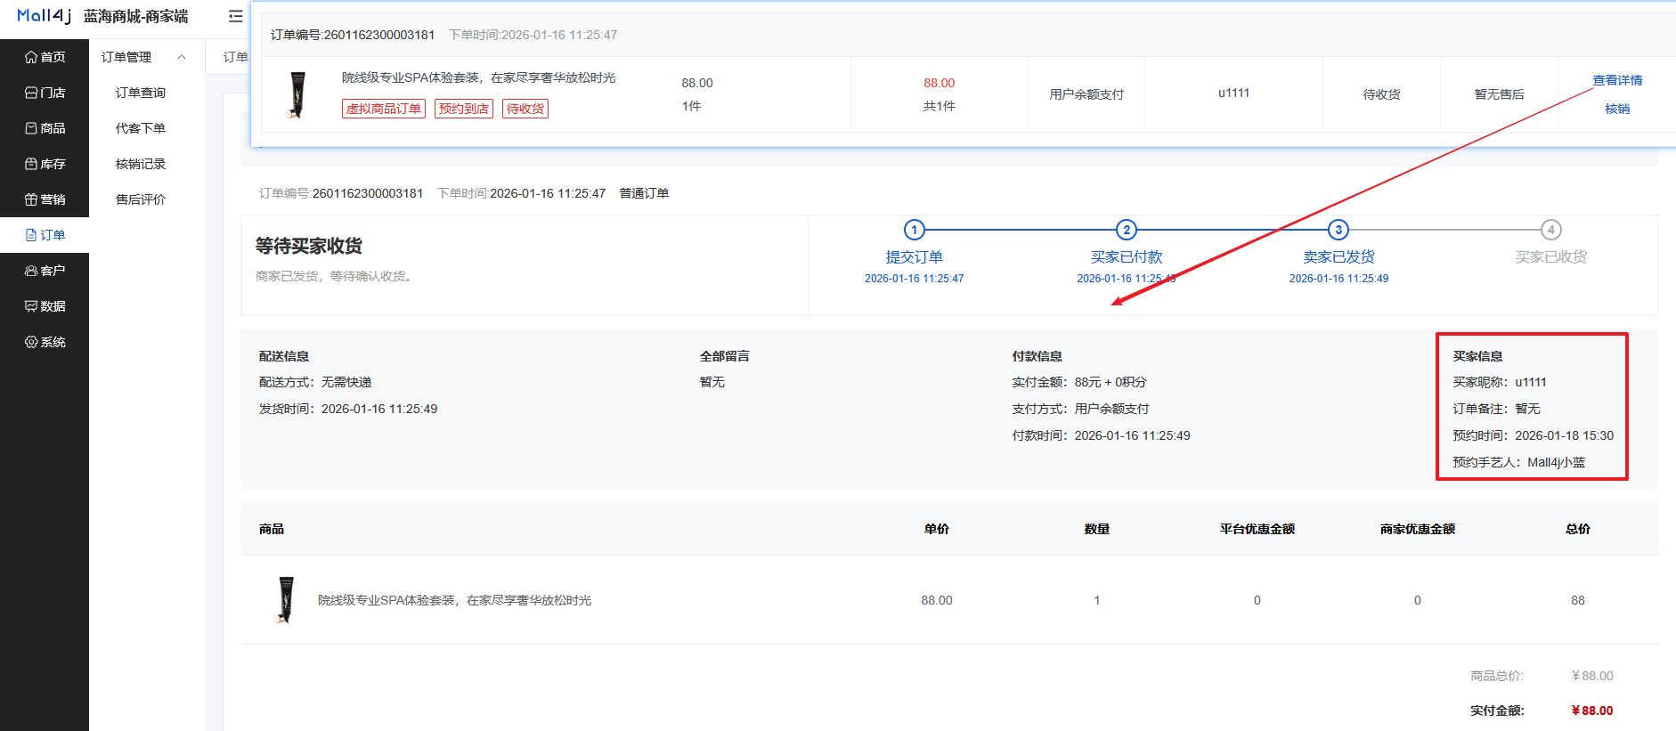Click step 3 卖家已发货 circle

1338,230
